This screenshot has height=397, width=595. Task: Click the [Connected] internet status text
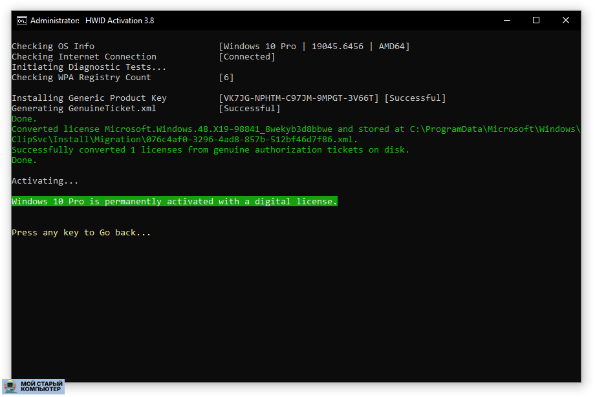pos(247,57)
